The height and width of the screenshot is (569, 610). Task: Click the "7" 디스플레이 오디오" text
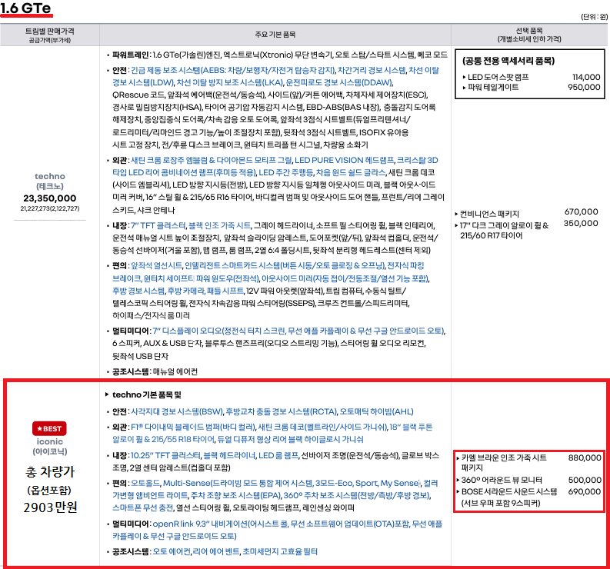(187, 331)
